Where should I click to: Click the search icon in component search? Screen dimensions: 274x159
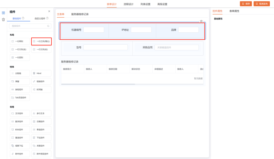[48, 26]
